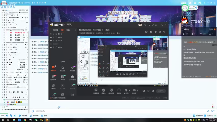217x122 pixels.
Task: Expand the dropdown arrow beside the microphone
Action: (x=130, y=90)
